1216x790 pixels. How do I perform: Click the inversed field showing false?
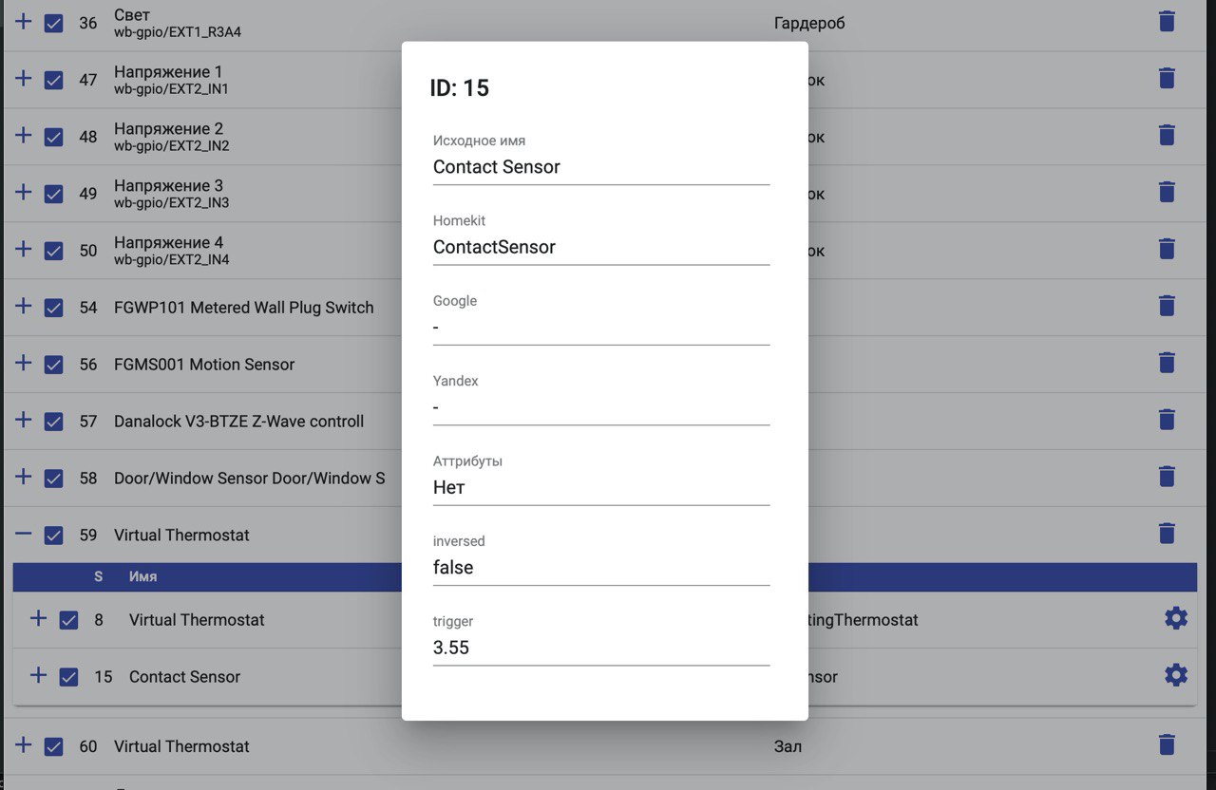(x=601, y=567)
